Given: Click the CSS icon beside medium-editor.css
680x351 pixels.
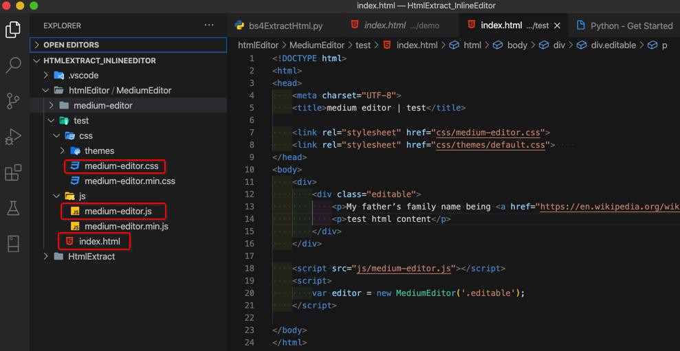Looking at the screenshot, I should [74, 166].
